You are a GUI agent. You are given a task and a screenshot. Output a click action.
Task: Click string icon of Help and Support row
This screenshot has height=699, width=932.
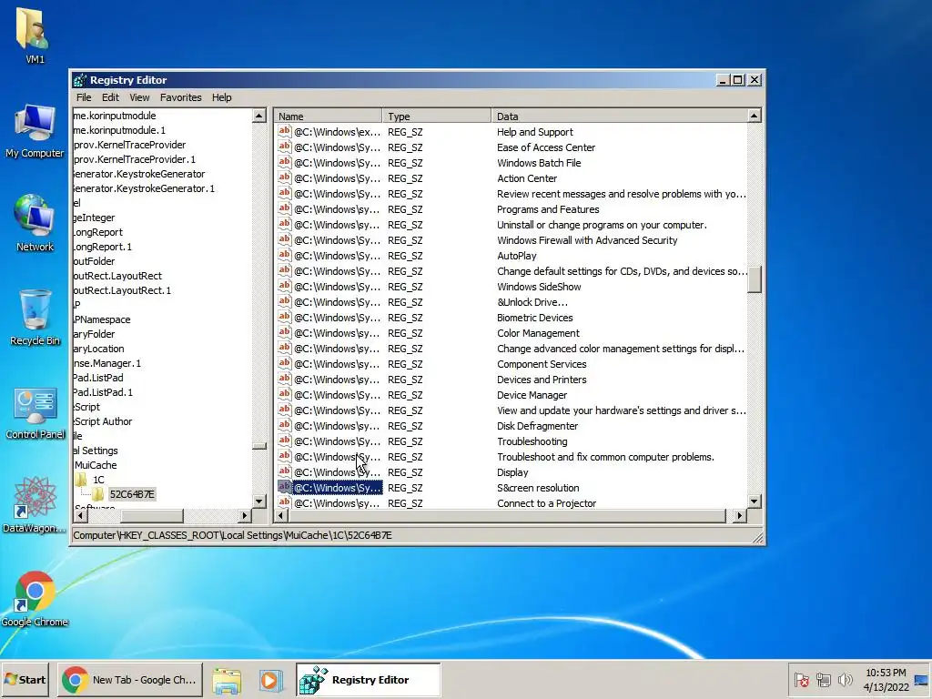(x=285, y=131)
